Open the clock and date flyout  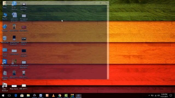pos(164,96)
